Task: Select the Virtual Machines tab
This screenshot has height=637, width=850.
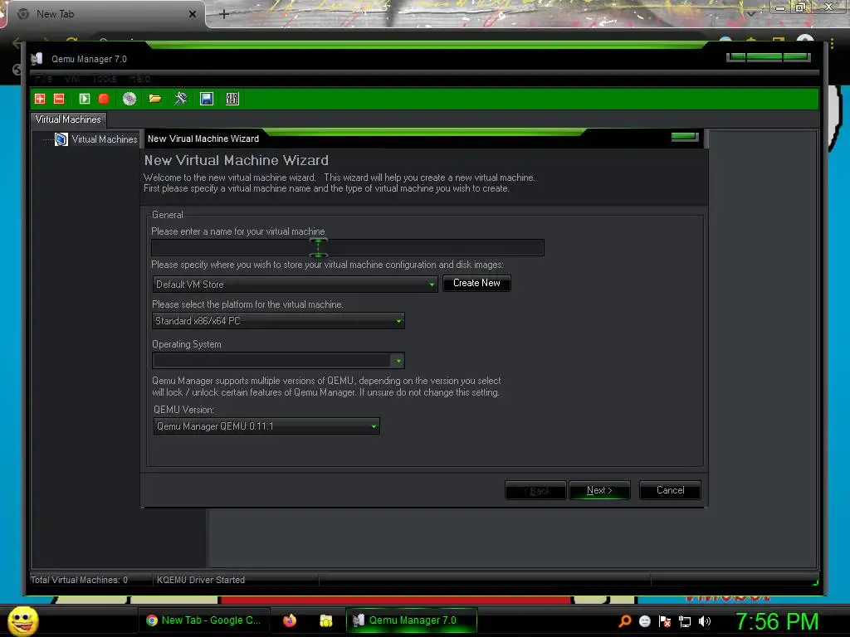Action: [x=68, y=119]
